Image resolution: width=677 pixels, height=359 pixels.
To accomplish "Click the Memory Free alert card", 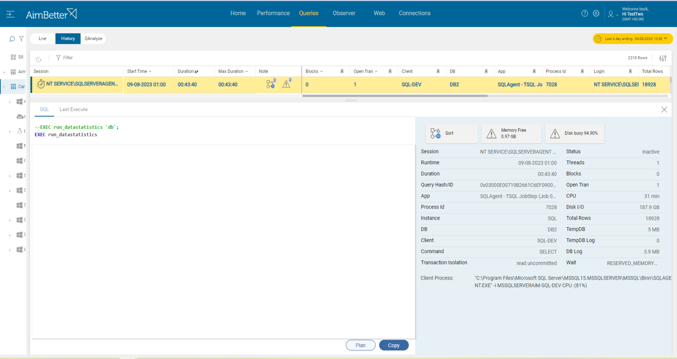I will pos(512,133).
